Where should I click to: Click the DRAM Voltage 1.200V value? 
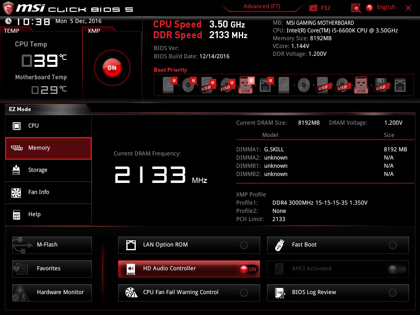point(393,123)
